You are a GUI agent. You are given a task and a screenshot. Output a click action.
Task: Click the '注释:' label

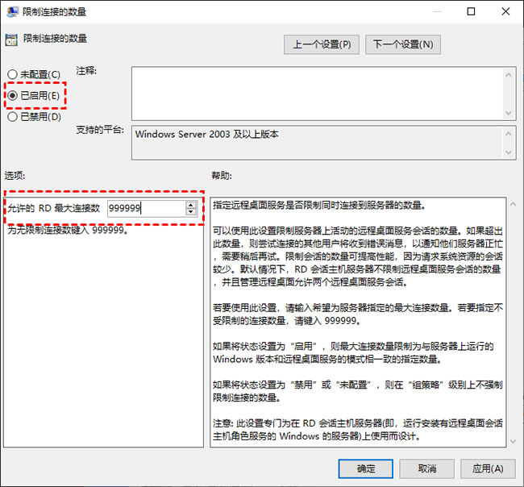click(x=86, y=71)
